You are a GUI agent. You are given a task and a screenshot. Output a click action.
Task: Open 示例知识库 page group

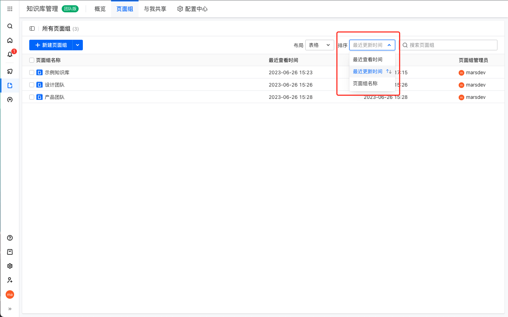coord(57,72)
